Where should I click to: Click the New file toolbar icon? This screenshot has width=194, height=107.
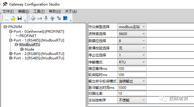click(x=7, y=18)
